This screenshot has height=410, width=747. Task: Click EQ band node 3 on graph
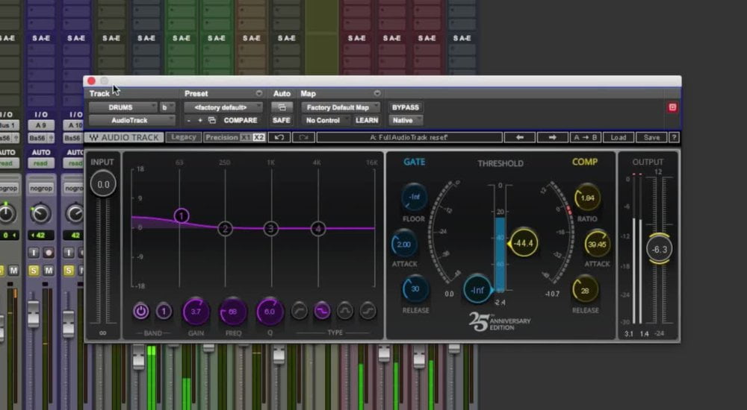[x=271, y=229]
